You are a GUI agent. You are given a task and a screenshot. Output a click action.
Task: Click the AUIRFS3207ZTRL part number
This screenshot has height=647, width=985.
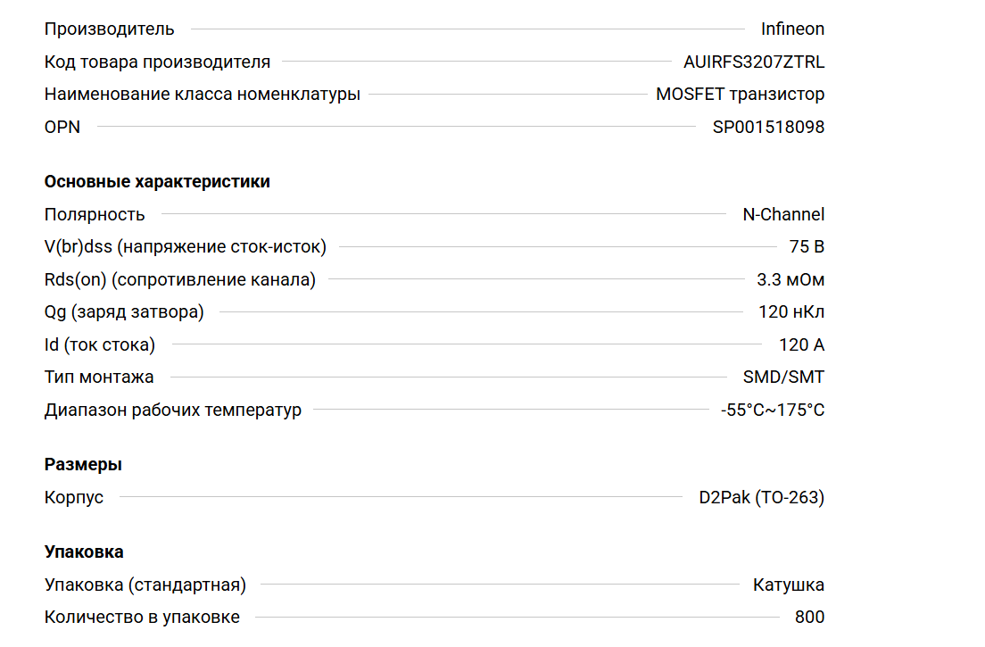tap(754, 62)
